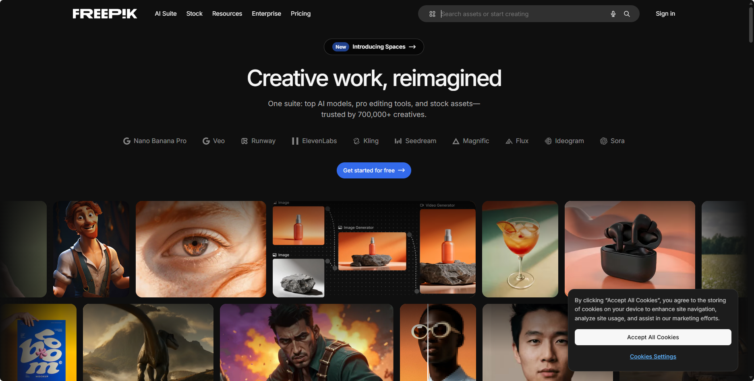Viewport: 754px width, 381px height.
Task: Open the grid category icon in search bar
Action: point(432,14)
